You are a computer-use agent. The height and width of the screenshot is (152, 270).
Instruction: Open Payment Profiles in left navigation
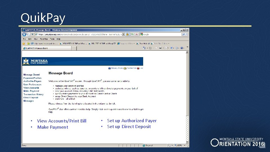[32, 78]
